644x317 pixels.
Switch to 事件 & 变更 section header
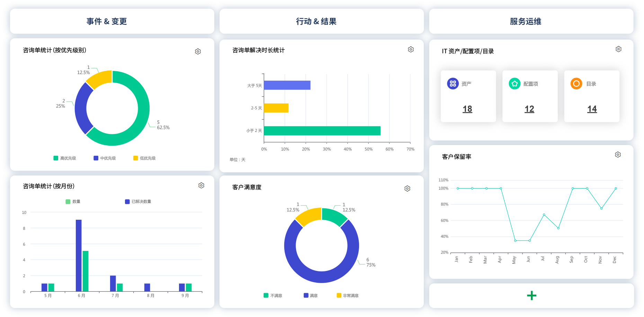(107, 21)
